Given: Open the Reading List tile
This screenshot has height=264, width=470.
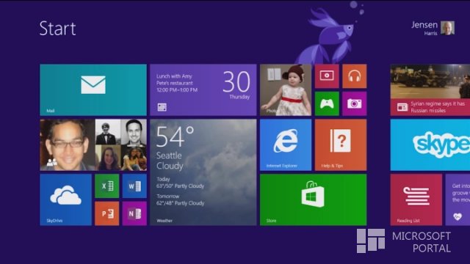Looking at the screenshot, I should pos(416,199).
